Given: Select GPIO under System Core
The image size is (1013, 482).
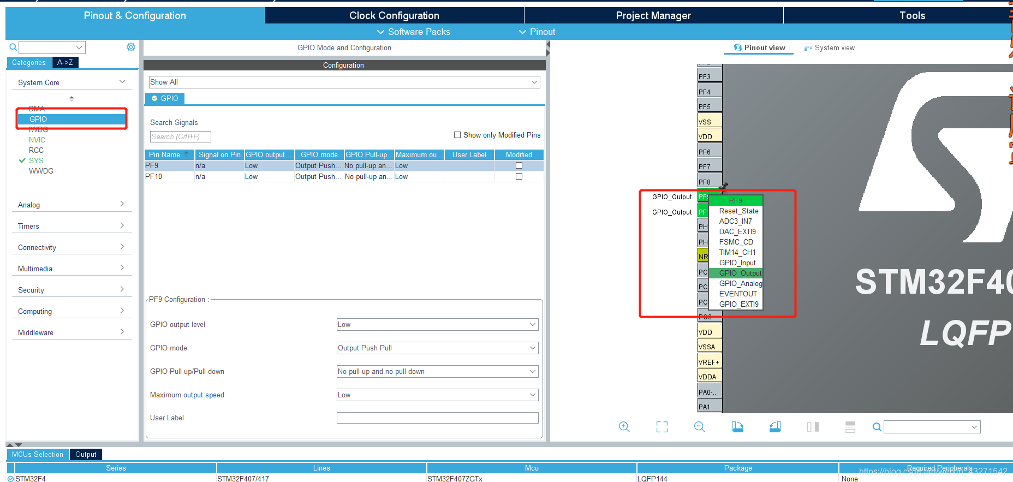Looking at the screenshot, I should click(x=71, y=119).
